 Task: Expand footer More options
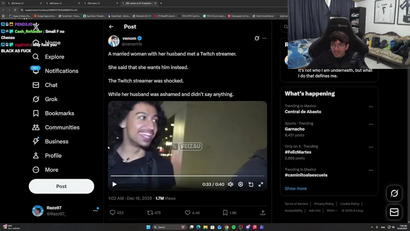click(332, 210)
